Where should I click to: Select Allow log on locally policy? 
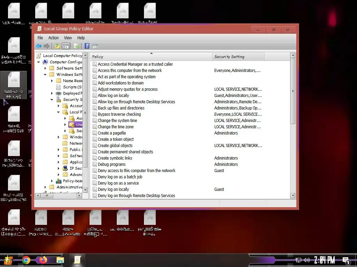(113, 96)
